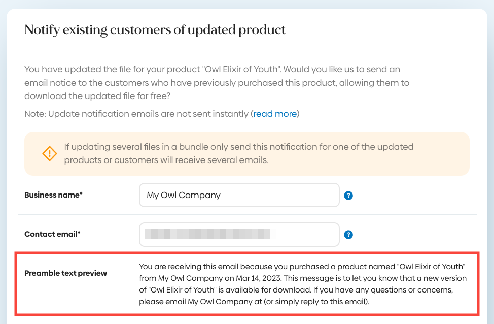This screenshot has width=494, height=324.
Task: Focus the Contact email input field
Action: 304,234
